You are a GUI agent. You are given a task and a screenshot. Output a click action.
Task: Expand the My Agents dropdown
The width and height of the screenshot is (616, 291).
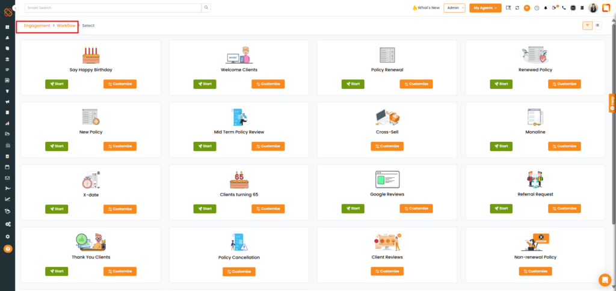point(485,8)
